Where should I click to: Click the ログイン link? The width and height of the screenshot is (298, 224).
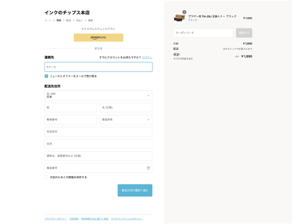pos(147,57)
